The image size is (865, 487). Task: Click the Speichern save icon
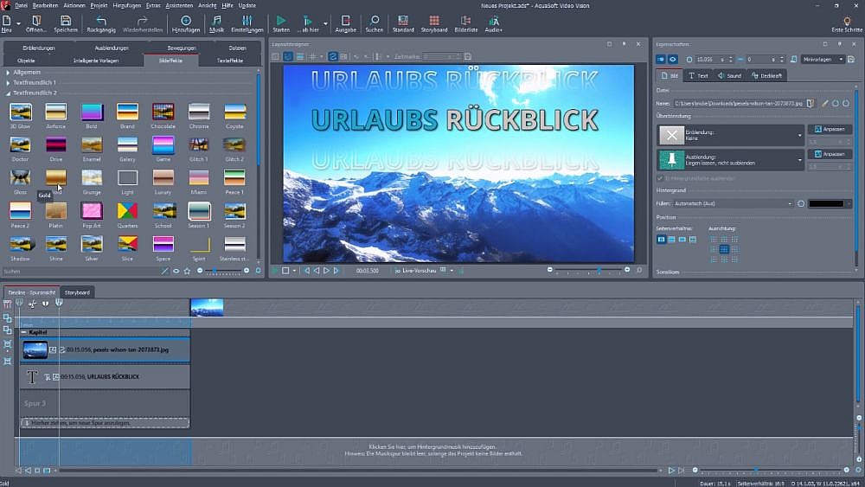pos(66,21)
